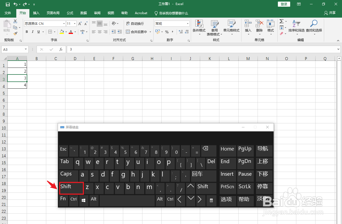This screenshot has width=342, height=224.
Task: Toggle left Ctrl key on the on-screen keyboard
Action: (73, 201)
